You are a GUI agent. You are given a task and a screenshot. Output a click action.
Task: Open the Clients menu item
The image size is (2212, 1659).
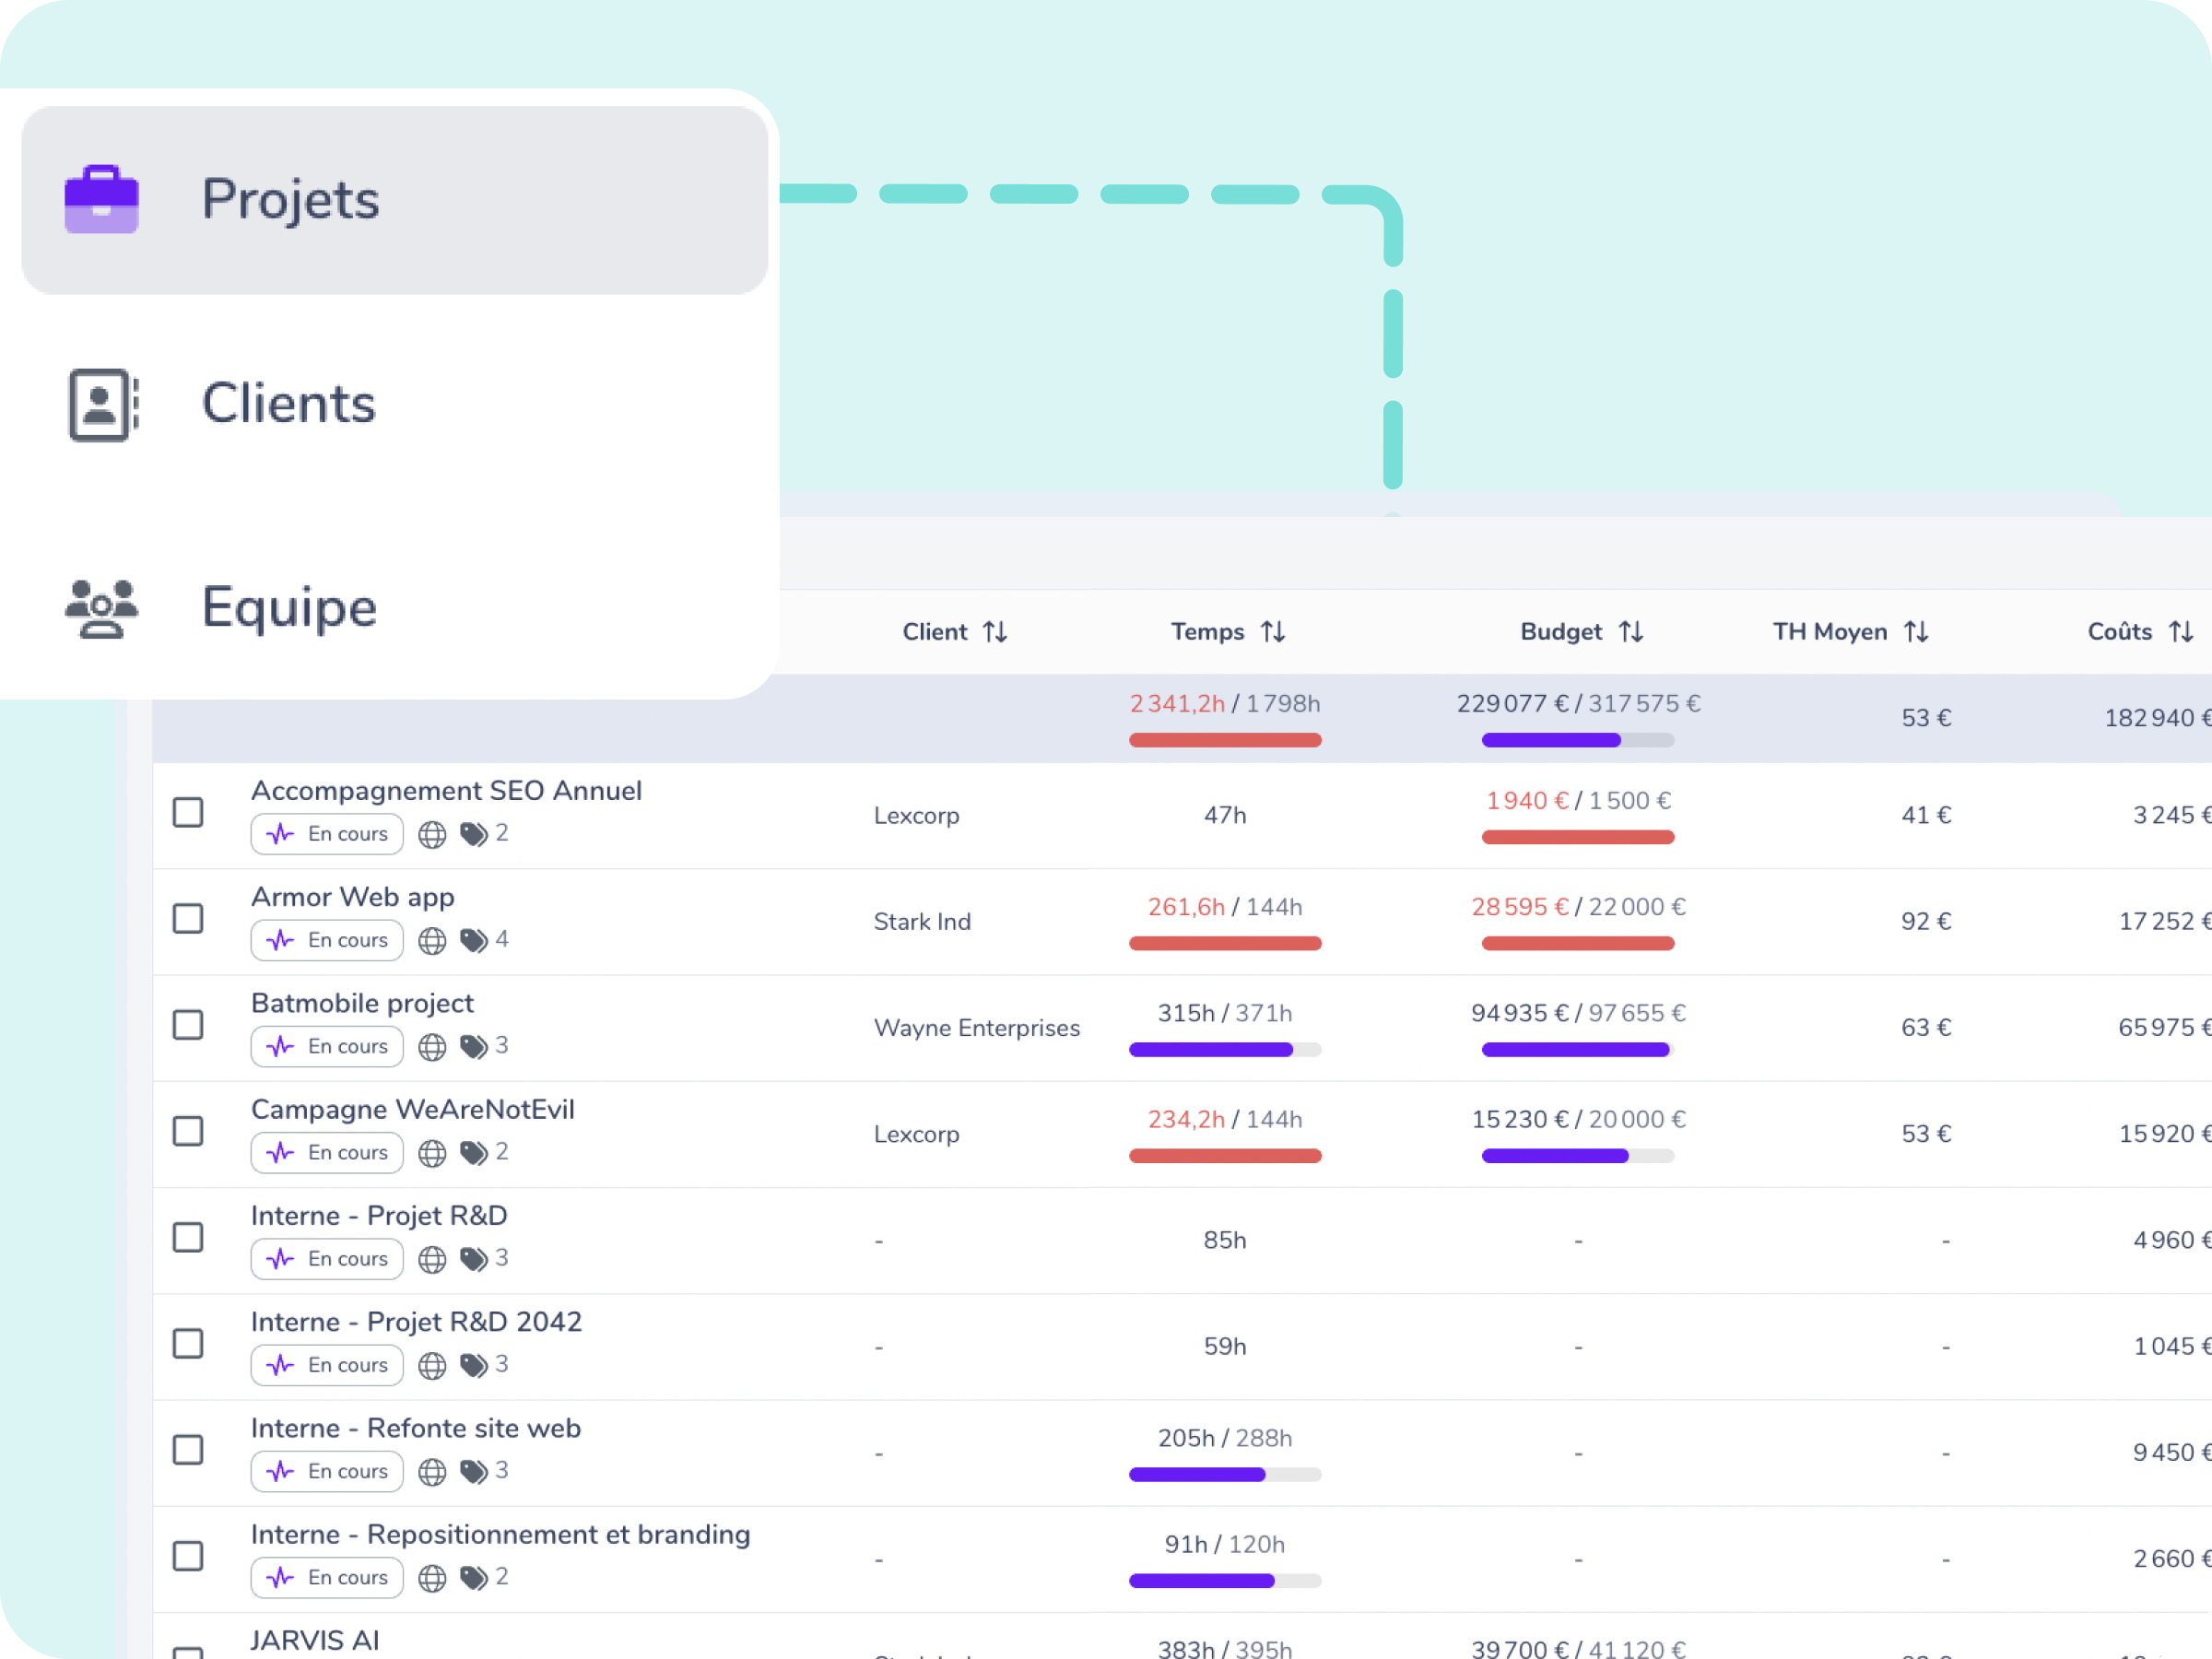[288, 404]
